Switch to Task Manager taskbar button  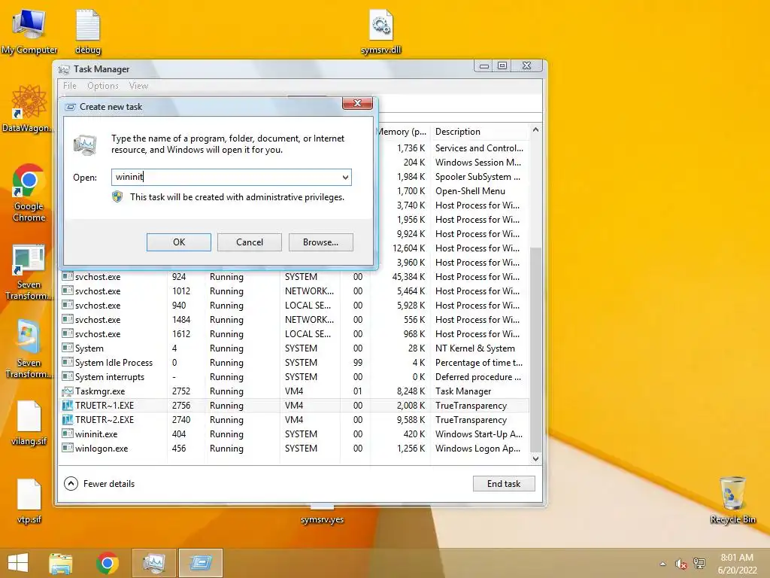point(153,563)
